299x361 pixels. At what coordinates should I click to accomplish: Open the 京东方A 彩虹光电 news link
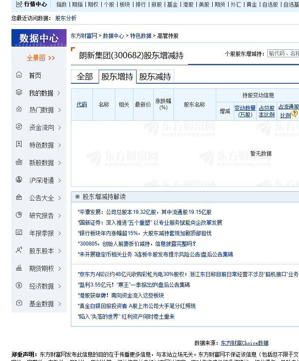(188, 274)
